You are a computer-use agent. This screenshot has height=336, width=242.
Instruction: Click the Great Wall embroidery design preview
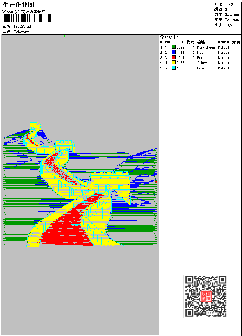pos(80,184)
